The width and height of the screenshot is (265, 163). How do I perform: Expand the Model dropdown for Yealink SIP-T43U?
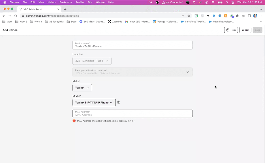[94, 103]
